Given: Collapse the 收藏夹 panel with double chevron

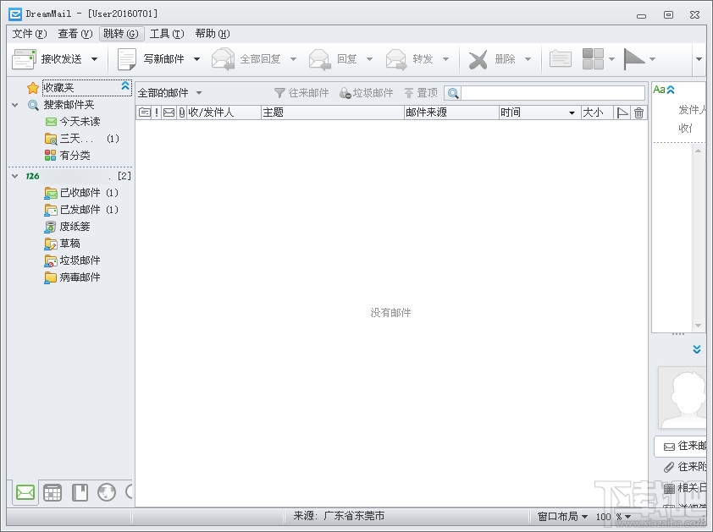Looking at the screenshot, I should (125, 86).
